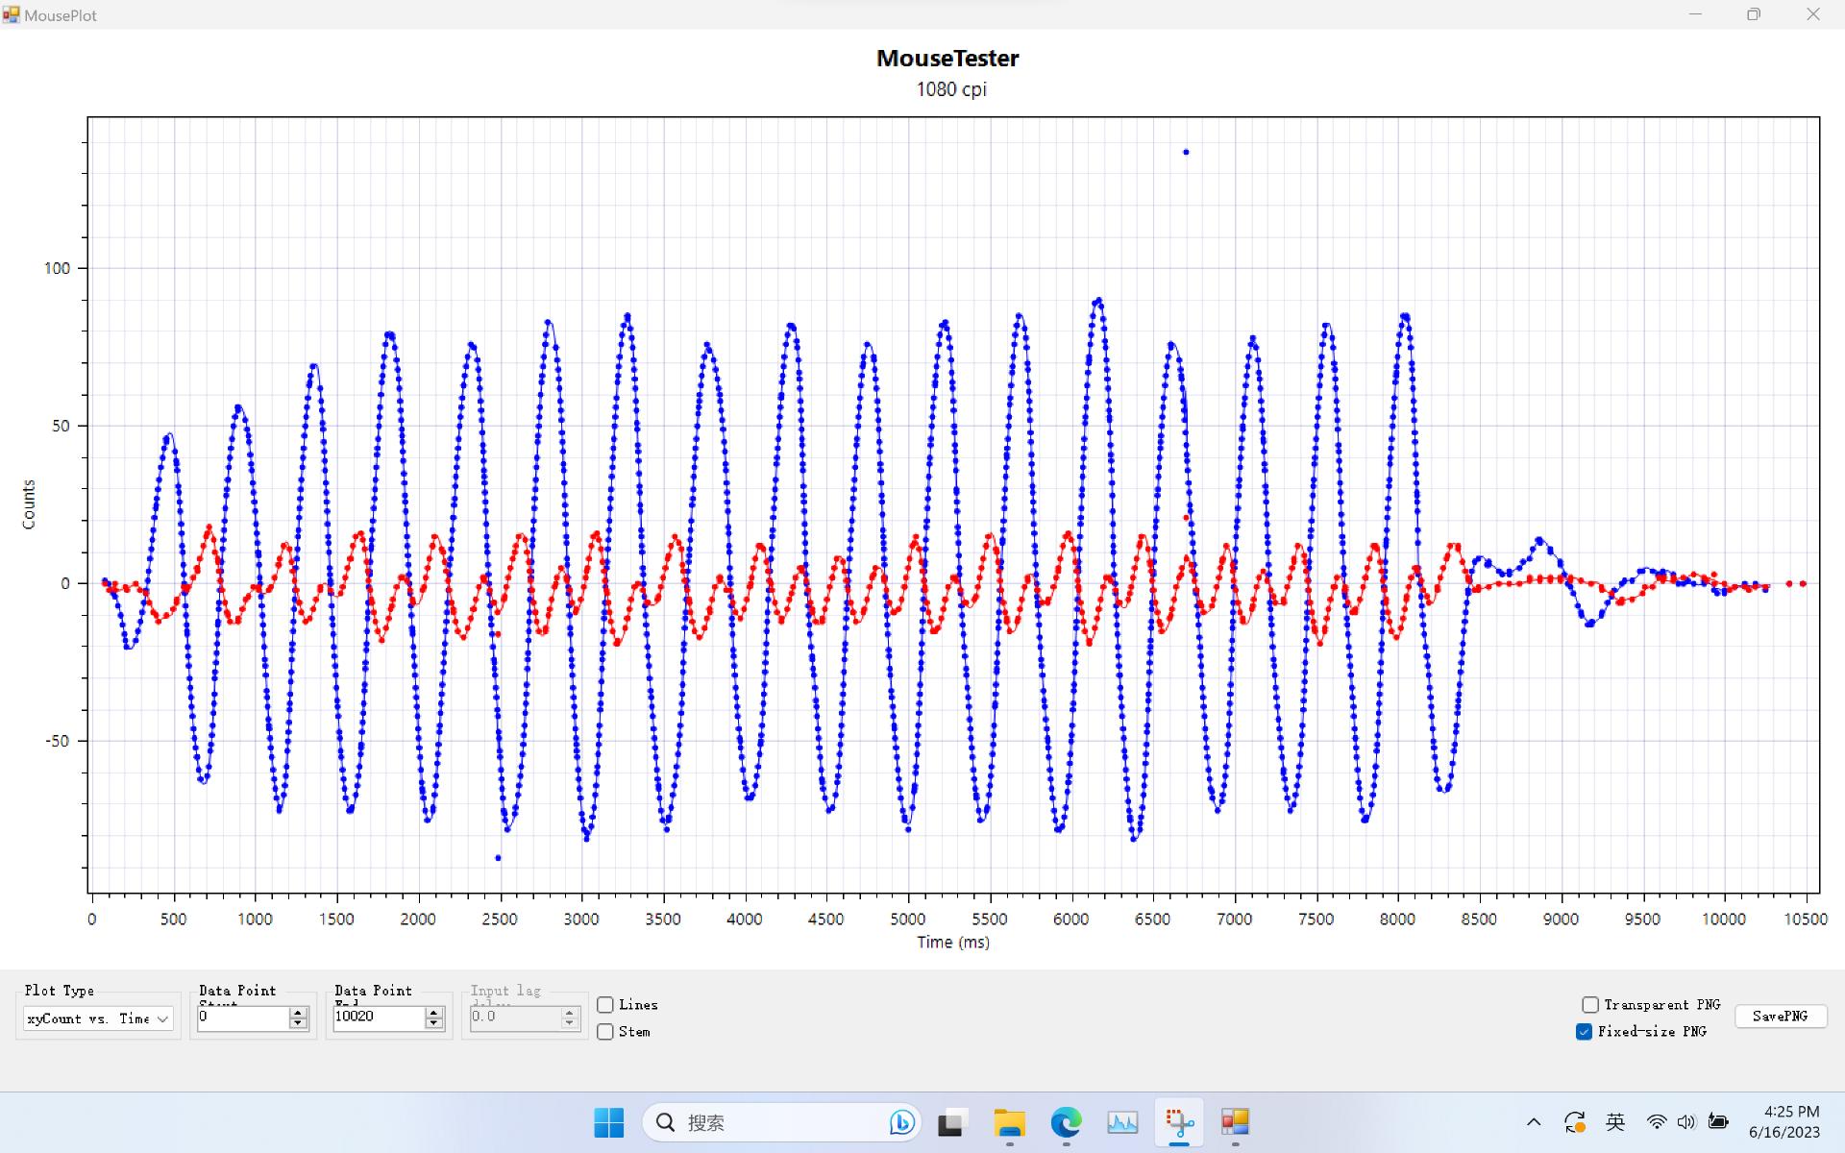
Task: Launch Microsoft Edge from the taskbar
Action: pyautogui.click(x=1066, y=1122)
